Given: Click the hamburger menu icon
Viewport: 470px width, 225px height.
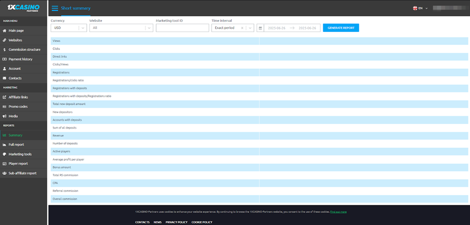Looking at the screenshot, I should click(x=54, y=8).
